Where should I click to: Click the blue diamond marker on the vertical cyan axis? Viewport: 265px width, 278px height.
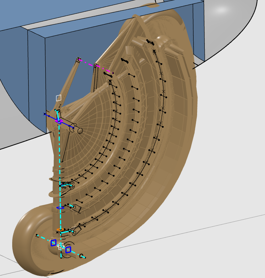pyautogui.click(x=60, y=208)
